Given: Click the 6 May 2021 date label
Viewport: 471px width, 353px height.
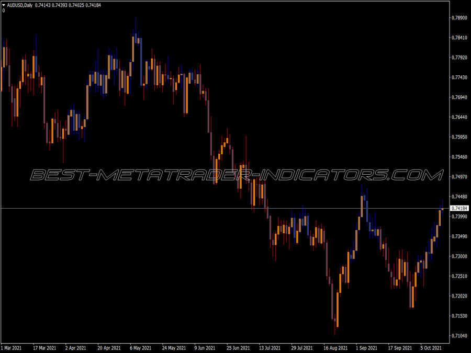Looking at the screenshot, I should 141,348.
